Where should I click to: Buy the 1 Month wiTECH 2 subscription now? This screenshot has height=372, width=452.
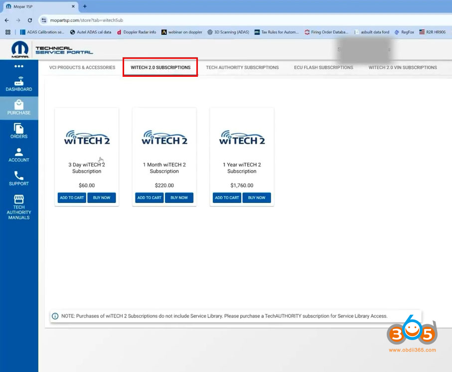179,198
